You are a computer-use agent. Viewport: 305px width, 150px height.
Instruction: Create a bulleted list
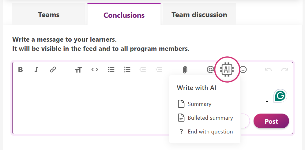tap(111, 70)
